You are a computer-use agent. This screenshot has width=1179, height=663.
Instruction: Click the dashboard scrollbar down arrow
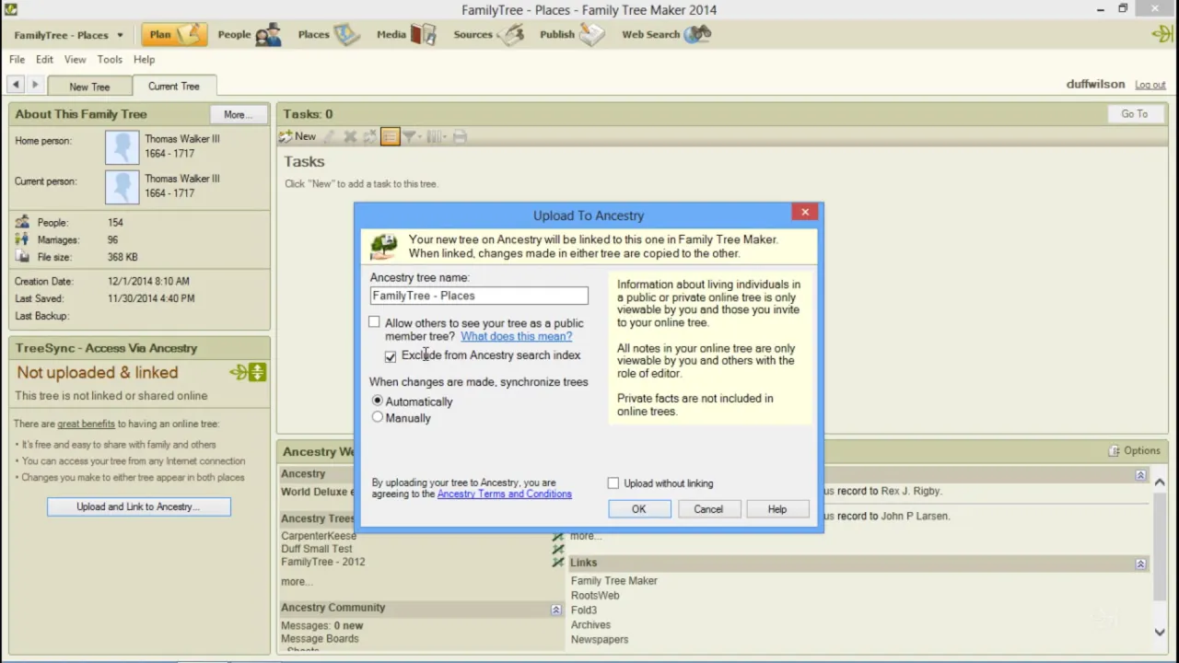(1160, 632)
